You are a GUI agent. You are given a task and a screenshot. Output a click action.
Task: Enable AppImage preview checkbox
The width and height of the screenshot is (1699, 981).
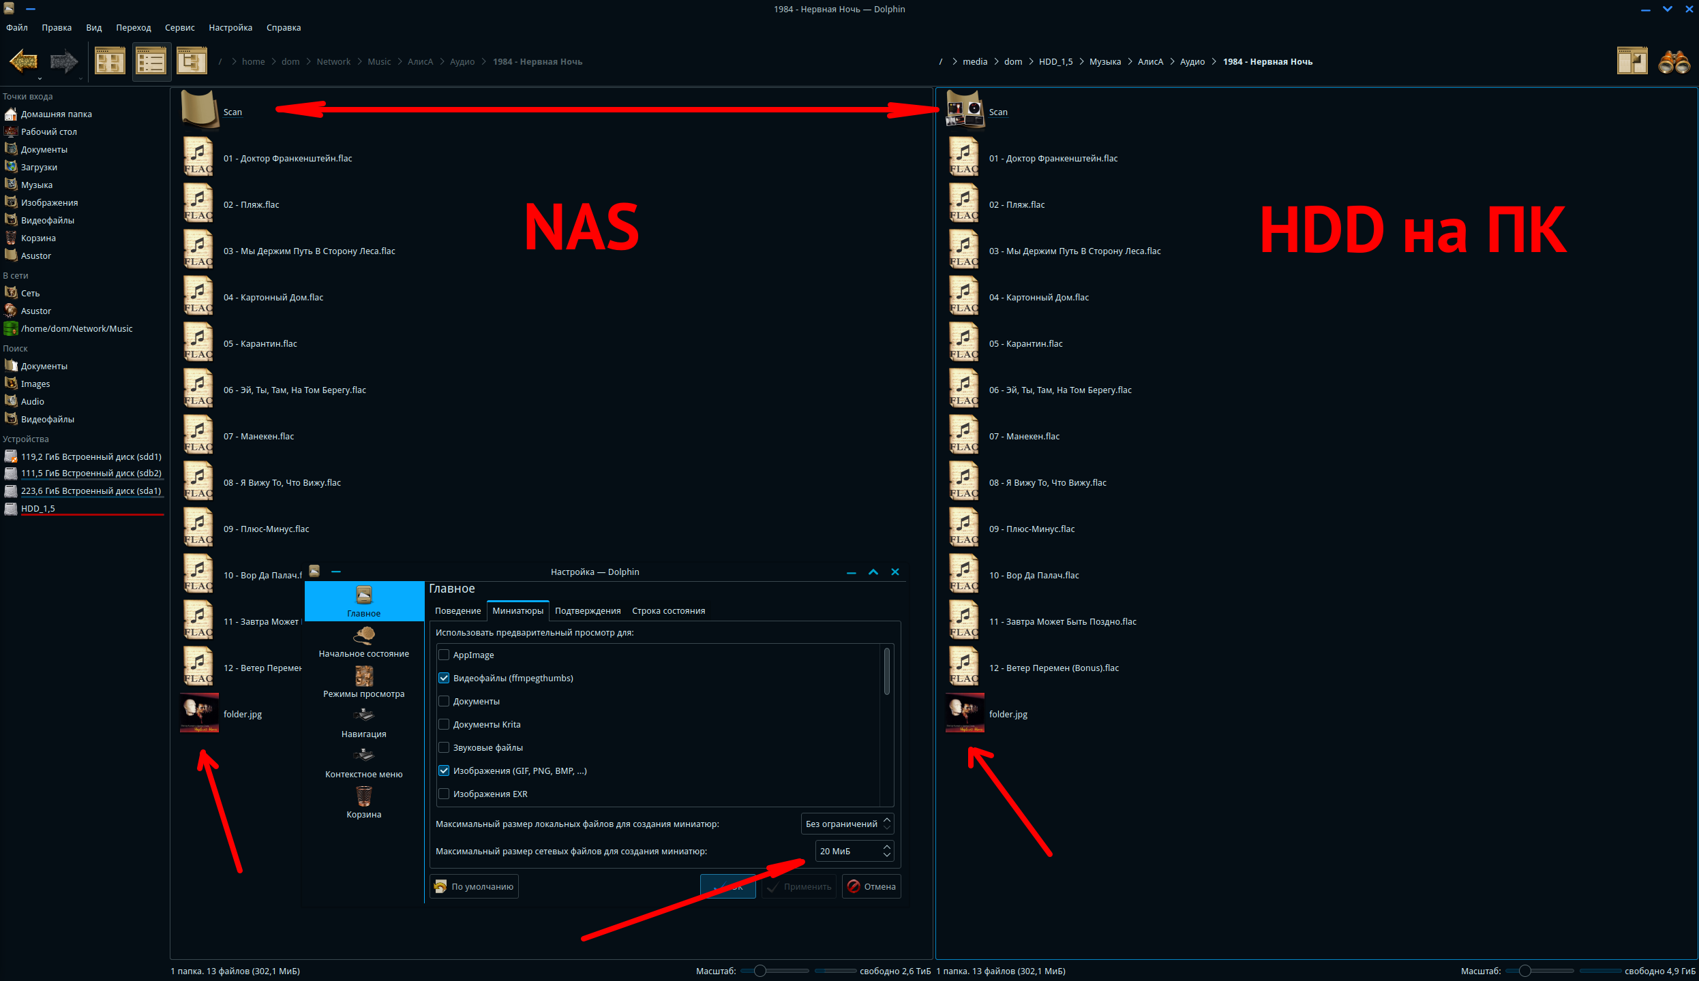pyautogui.click(x=444, y=655)
